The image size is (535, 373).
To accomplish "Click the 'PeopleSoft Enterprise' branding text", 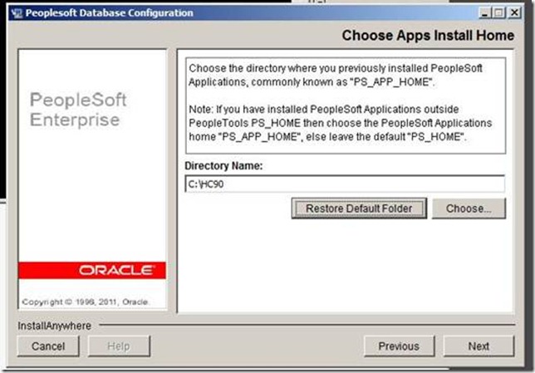I will coord(78,110).
